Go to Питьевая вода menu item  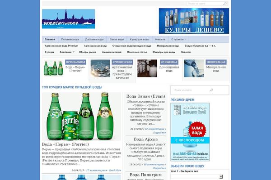[70, 39]
